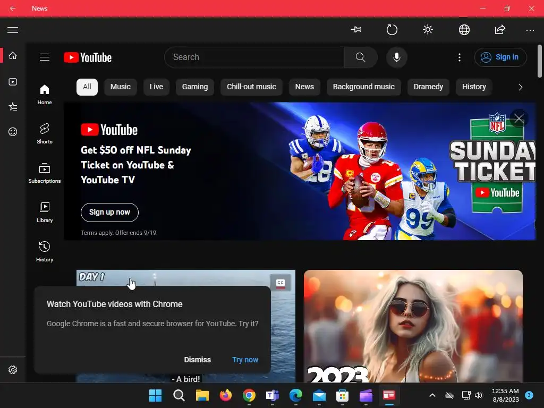544x408 pixels.
Task: Open File Explorer from the taskbar
Action: tap(202, 395)
